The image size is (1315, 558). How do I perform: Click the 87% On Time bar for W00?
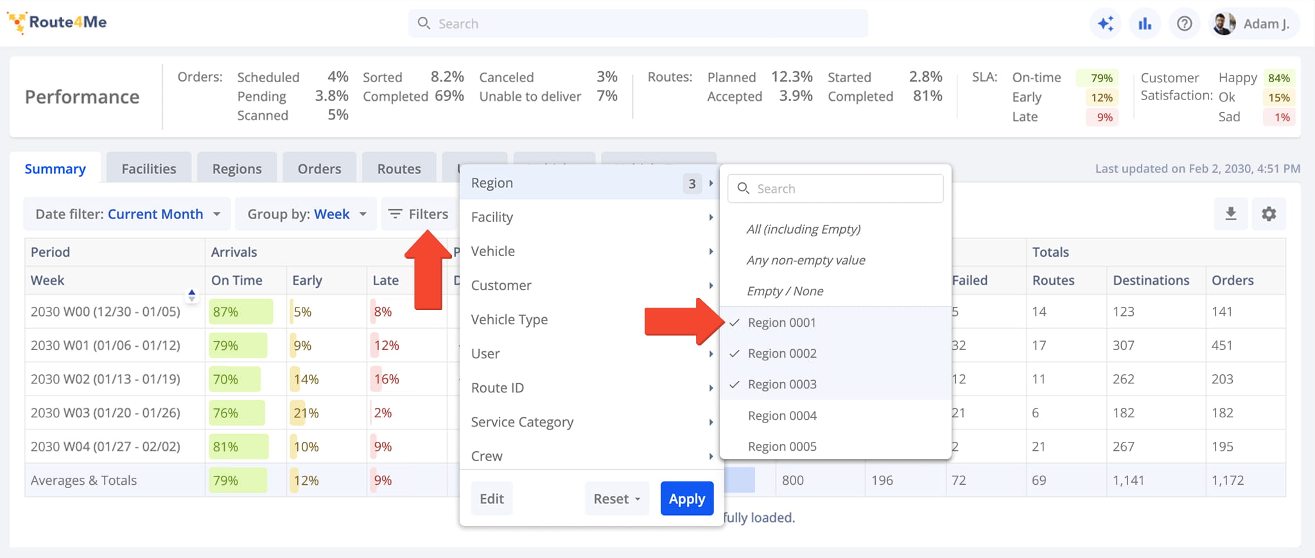tap(240, 311)
